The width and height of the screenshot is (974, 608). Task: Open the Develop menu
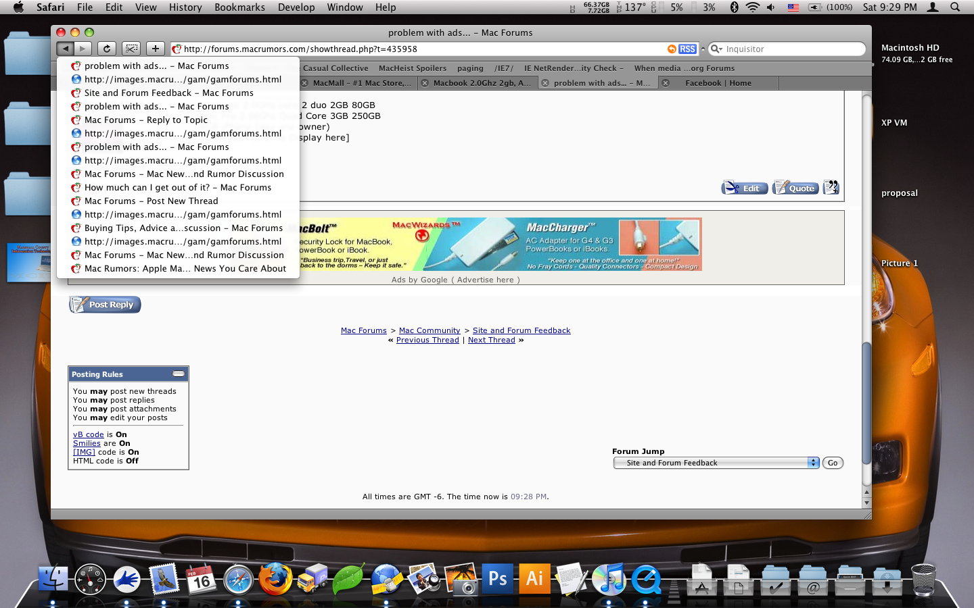[x=296, y=7]
